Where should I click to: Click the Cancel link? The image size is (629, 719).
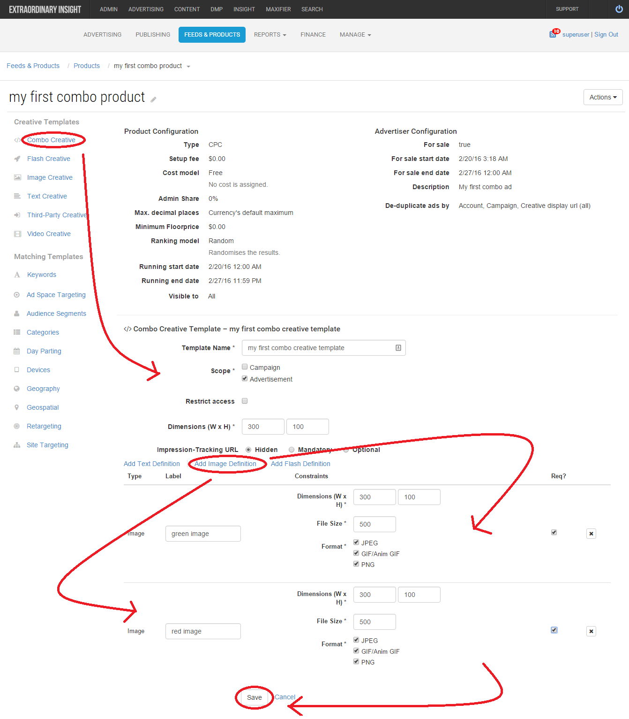(x=285, y=697)
